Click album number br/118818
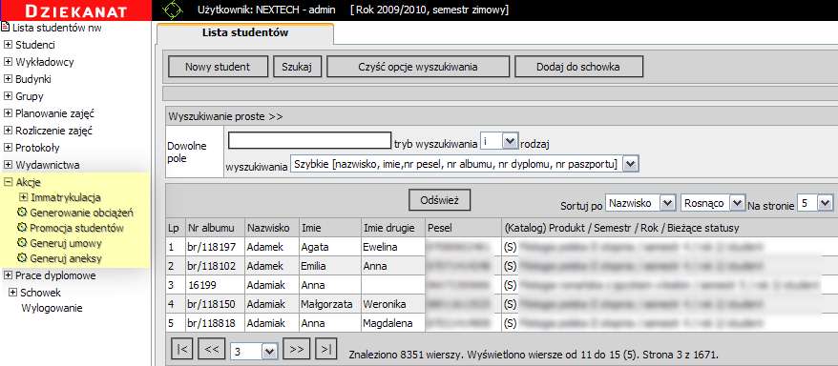 (x=211, y=323)
